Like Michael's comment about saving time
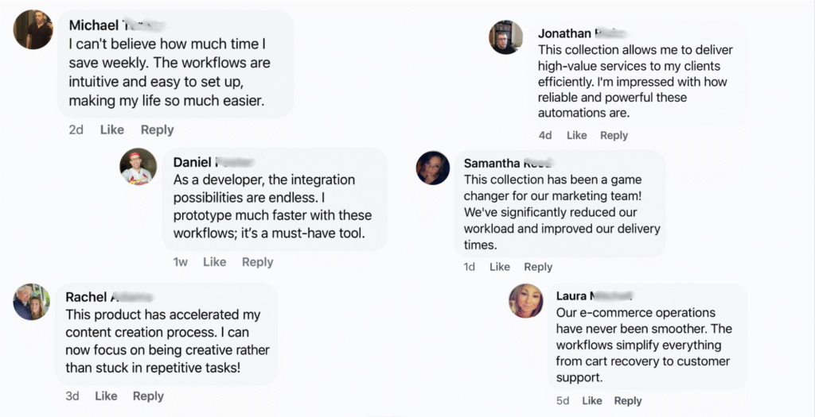The image size is (815, 417). pos(112,129)
